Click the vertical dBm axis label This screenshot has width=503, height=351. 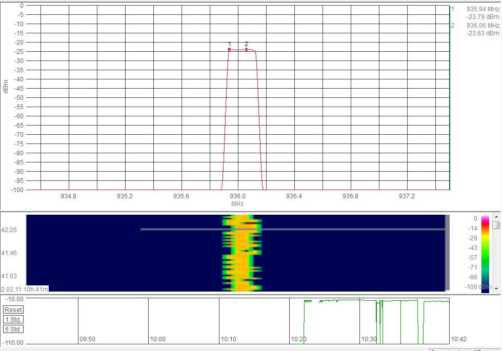click(x=6, y=87)
